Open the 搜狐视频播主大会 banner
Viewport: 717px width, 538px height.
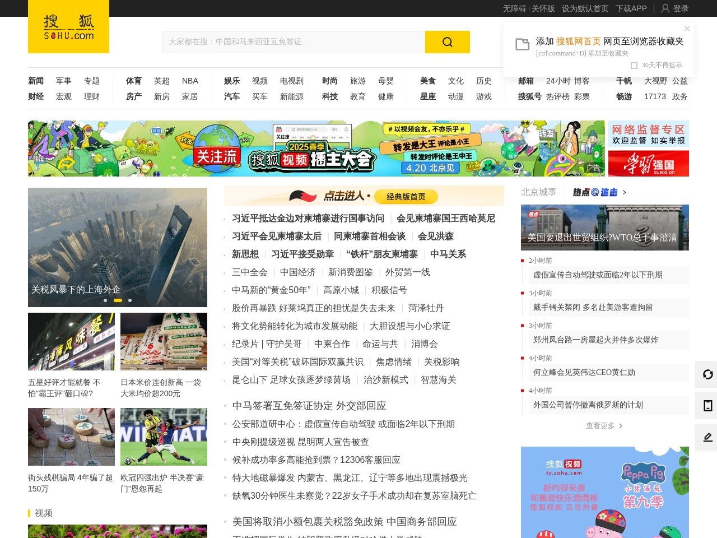click(x=316, y=149)
